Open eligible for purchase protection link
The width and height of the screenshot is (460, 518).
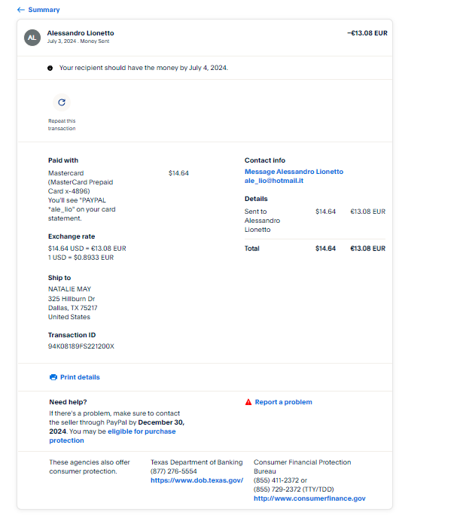(142, 431)
